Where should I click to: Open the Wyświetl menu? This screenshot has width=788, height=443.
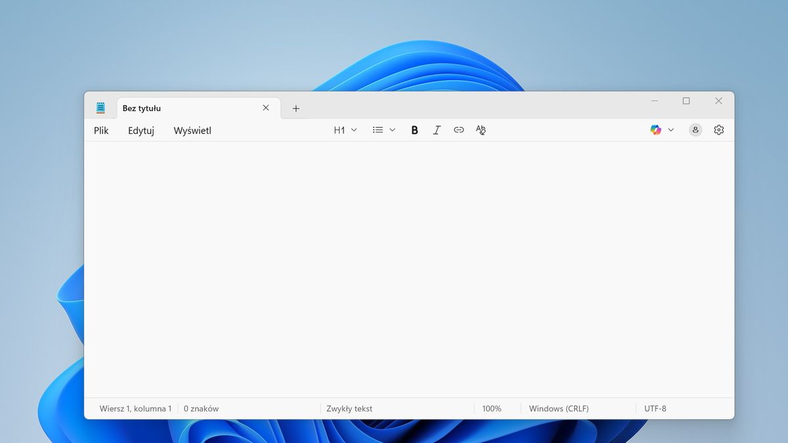(x=192, y=131)
